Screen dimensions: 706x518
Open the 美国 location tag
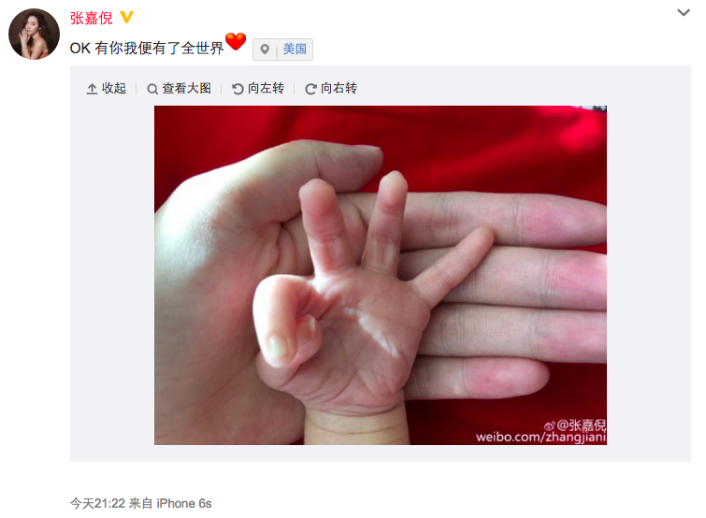tap(295, 49)
